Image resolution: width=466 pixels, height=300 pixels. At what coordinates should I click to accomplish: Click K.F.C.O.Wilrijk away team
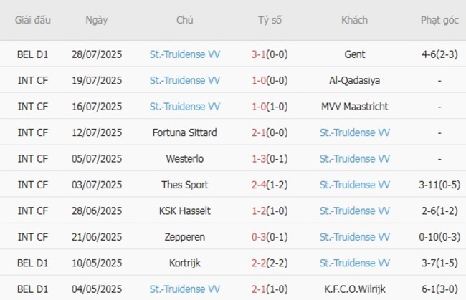click(x=354, y=289)
